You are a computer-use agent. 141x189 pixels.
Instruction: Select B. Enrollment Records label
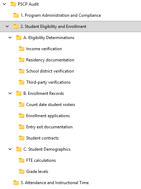[x=44, y=93]
